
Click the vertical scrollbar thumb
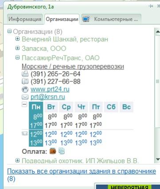point(157,81)
